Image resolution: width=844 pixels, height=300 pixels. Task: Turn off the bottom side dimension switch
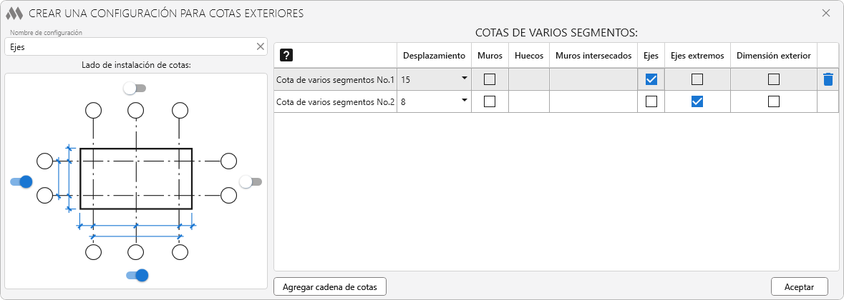137,275
